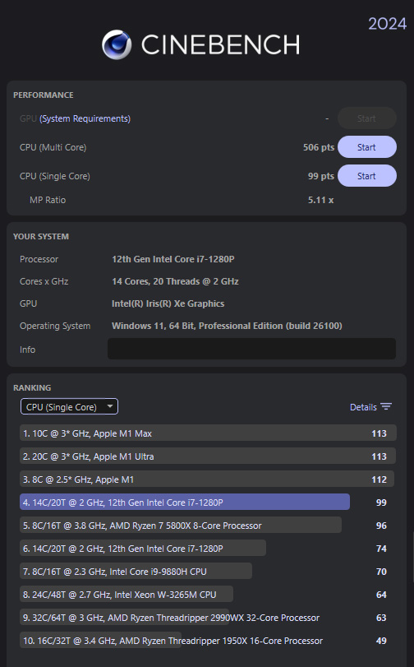The width and height of the screenshot is (414, 667).
Task: Open the System Requirements link
Action: 85,118
